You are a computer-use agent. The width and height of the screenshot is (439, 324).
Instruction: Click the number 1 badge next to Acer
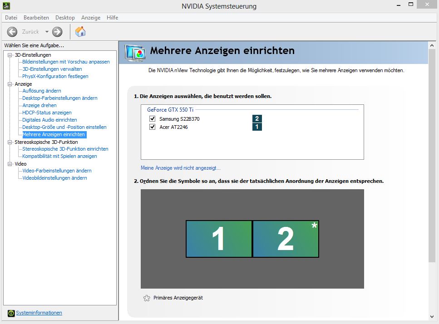(x=257, y=127)
